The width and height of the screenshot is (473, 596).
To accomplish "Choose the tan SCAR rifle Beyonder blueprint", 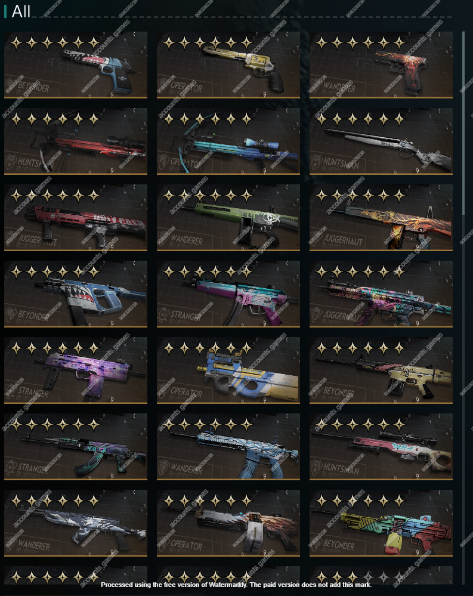I will (381, 370).
